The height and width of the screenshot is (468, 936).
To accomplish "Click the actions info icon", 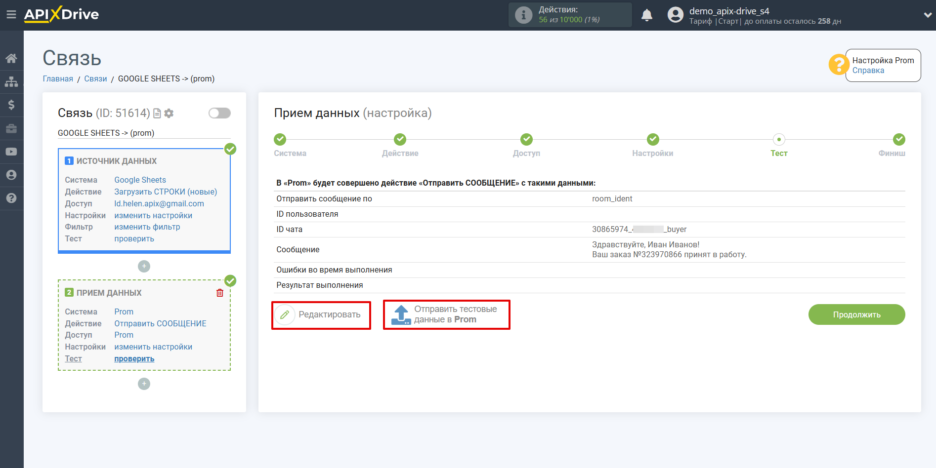I will (523, 15).
